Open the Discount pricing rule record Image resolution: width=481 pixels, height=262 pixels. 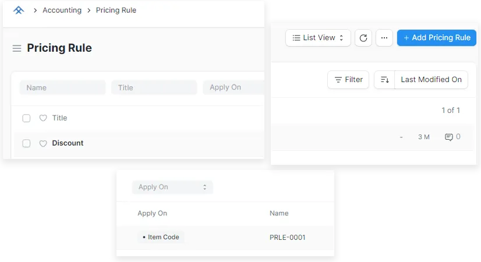(68, 143)
